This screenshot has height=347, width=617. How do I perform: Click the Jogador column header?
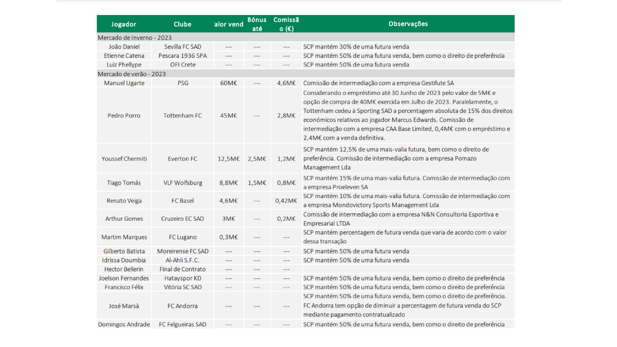124,24
